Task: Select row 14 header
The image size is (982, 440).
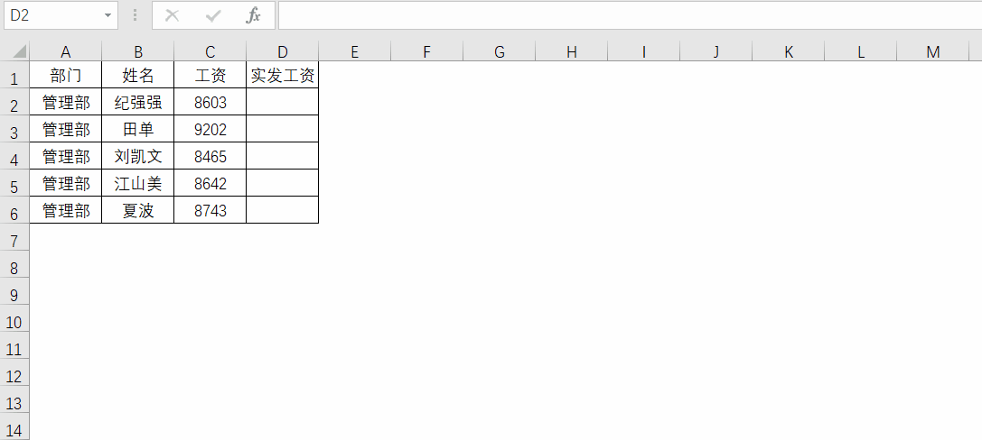Action: click(x=14, y=430)
